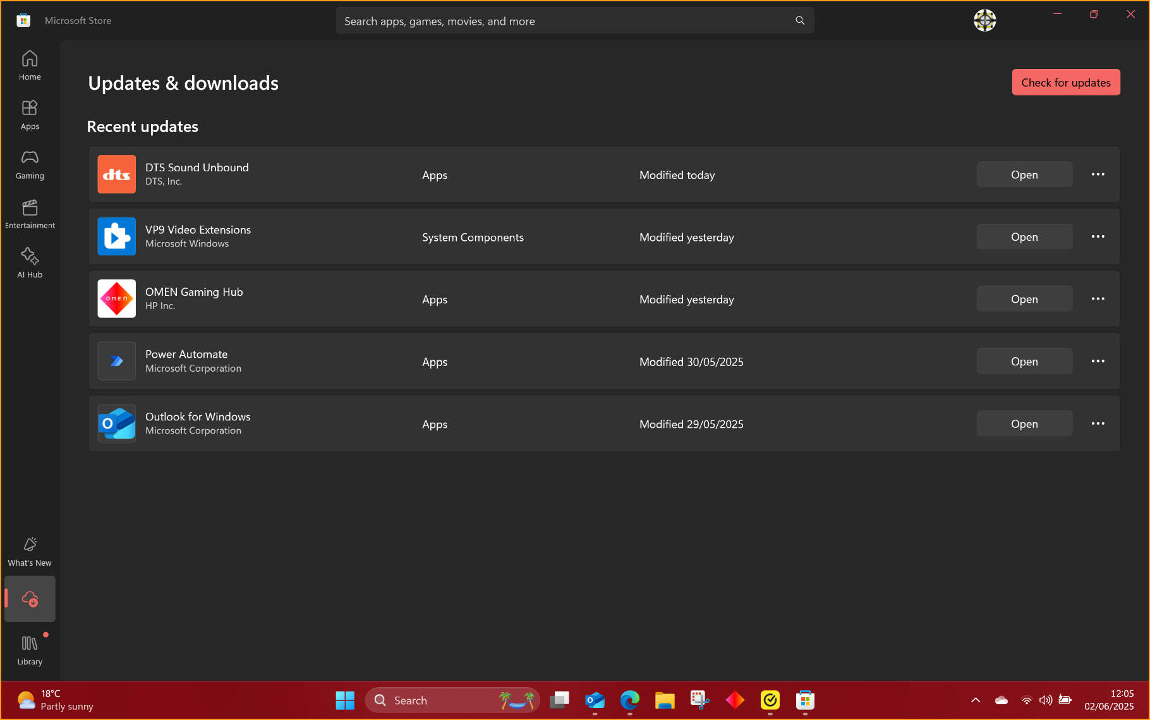1150x720 pixels.
Task: Open the Library section
Action: [30, 650]
